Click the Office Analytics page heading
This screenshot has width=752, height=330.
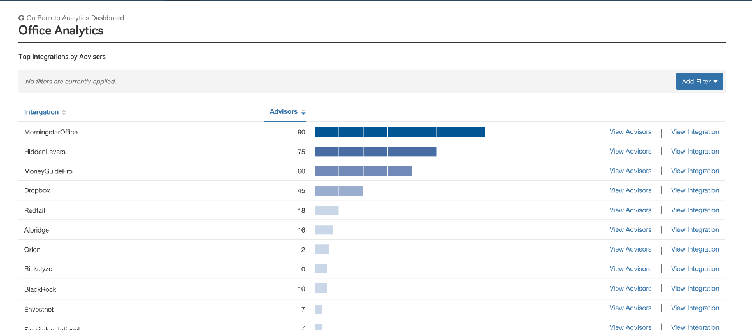pyautogui.click(x=61, y=31)
